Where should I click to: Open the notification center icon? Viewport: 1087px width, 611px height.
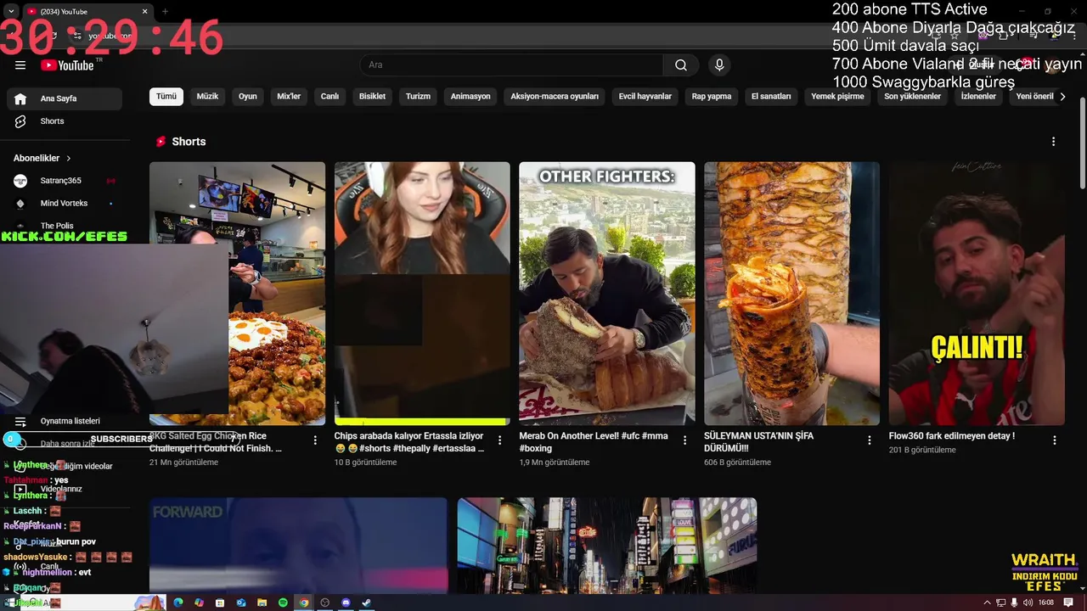tap(1068, 603)
